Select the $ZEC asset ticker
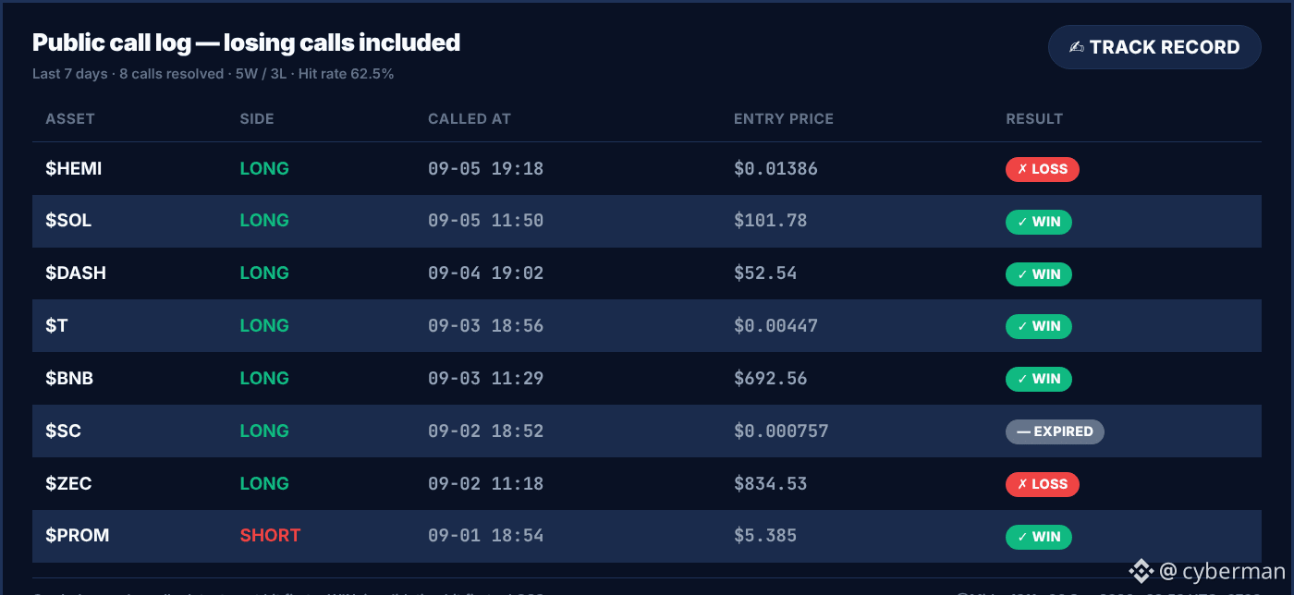This screenshot has width=1294, height=595. point(68,483)
